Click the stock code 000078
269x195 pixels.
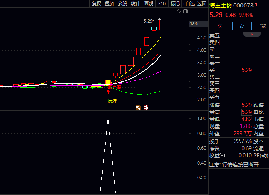point(243,6)
